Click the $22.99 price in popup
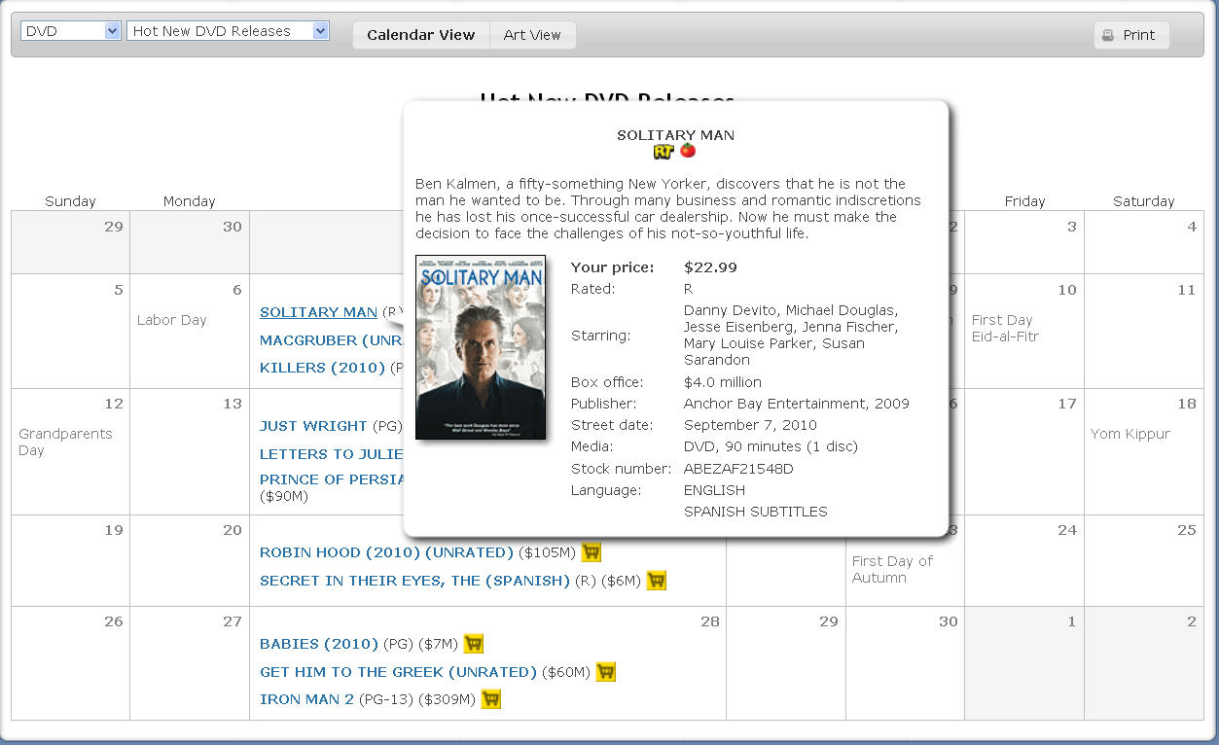Viewport: 1219px width, 745px height. tap(710, 267)
